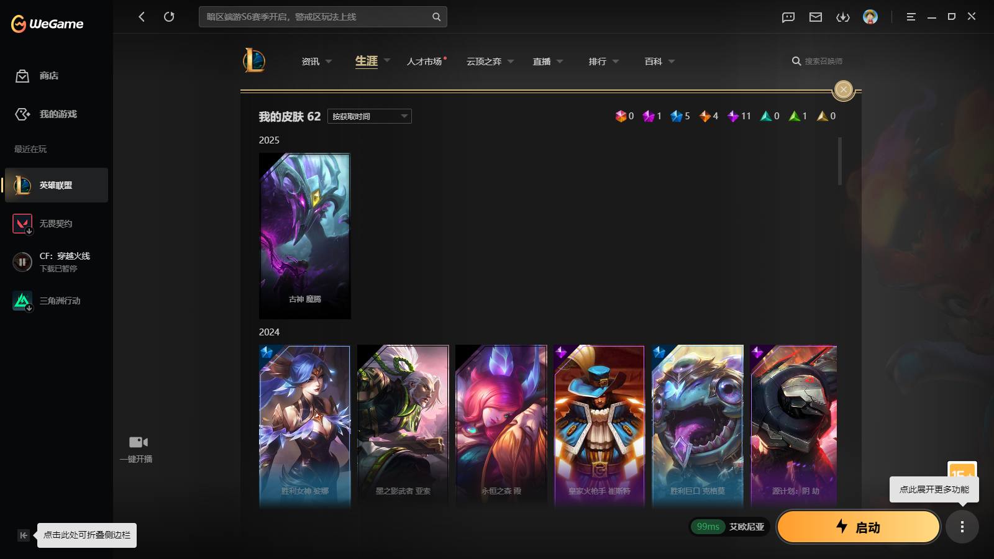Select the 艾欧尼亚 server button
The width and height of the screenshot is (994, 559).
[x=730, y=527]
